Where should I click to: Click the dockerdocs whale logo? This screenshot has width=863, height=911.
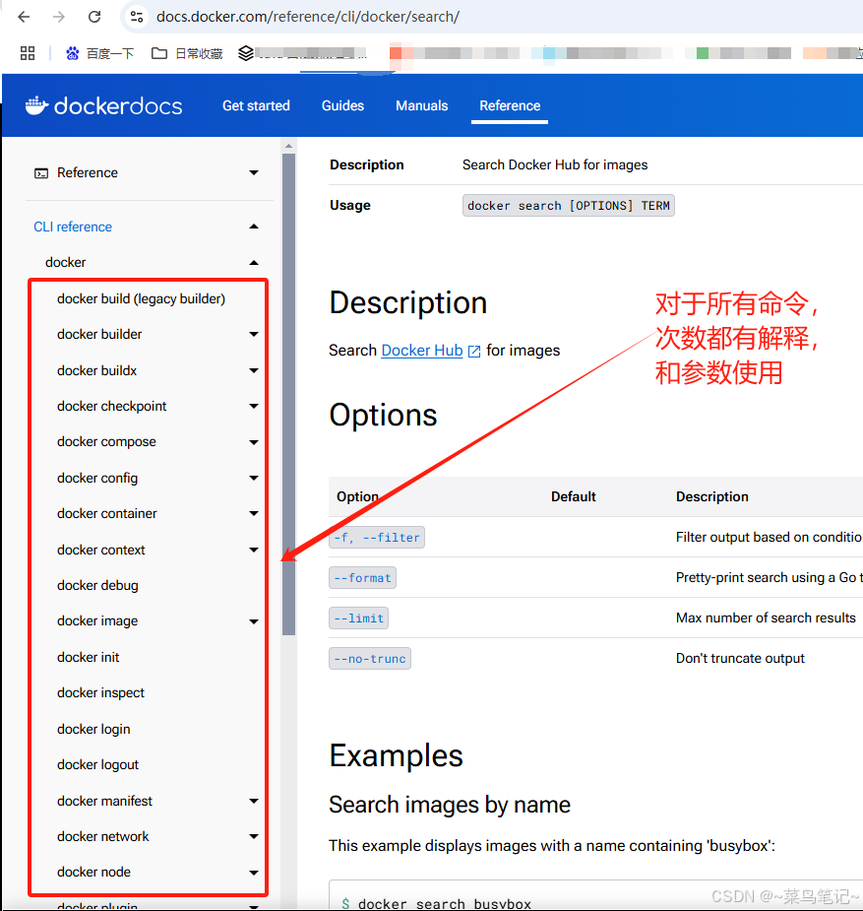36,105
